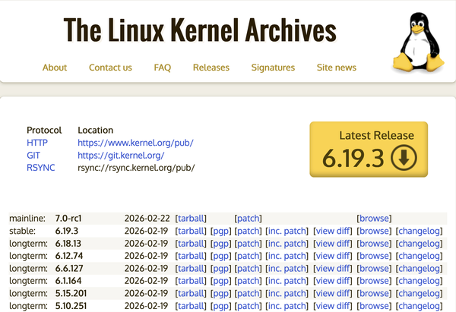Viewport: 456px width, 312px height.
Task: Select version text 5.10.251
Action: (x=71, y=306)
